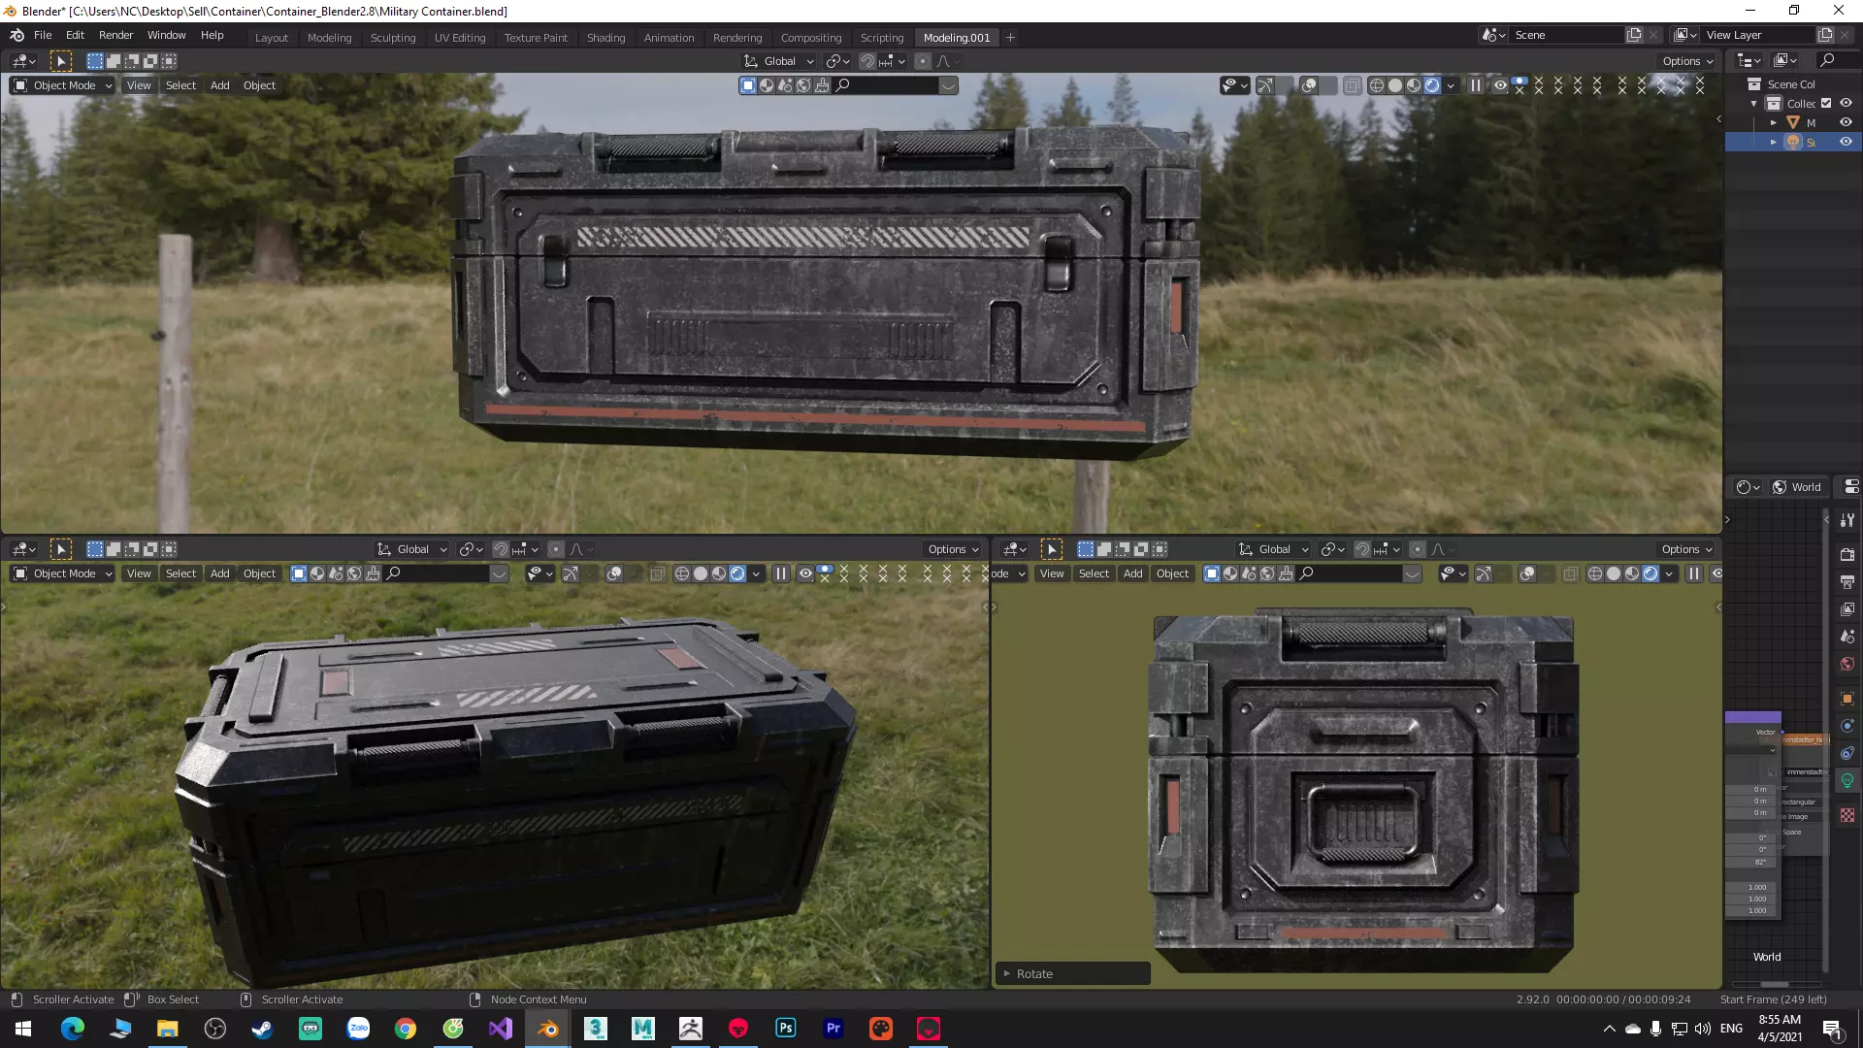
Task: Open the Render menu
Action: click(x=115, y=35)
